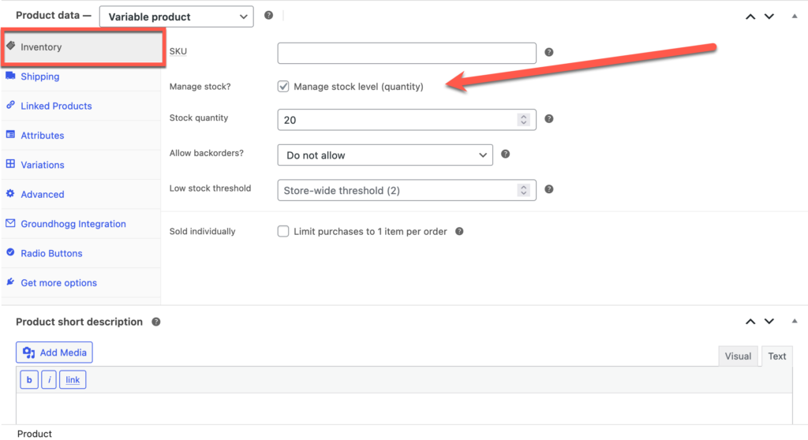Switch editor to Visual tab
This screenshot has height=440, width=808.
738,356
